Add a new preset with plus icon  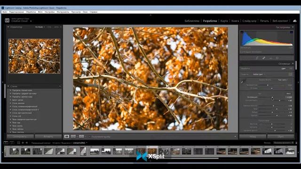tap(60, 86)
